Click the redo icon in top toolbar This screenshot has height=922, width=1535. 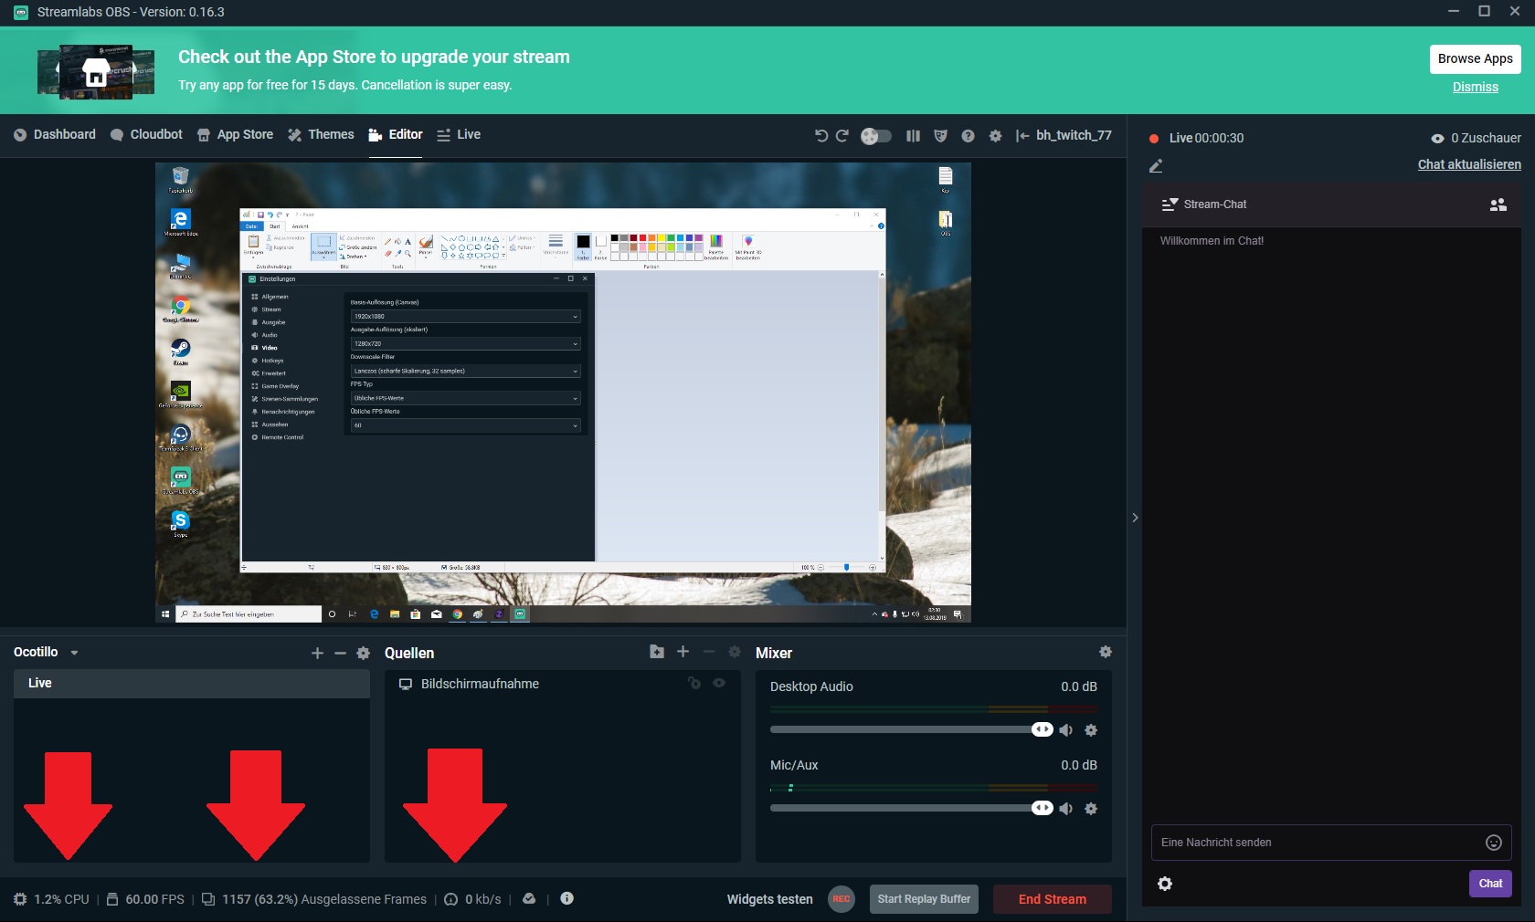pos(842,136)
